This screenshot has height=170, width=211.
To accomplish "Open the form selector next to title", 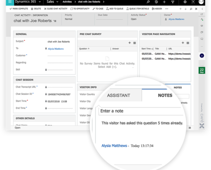I will [x=55, y=21].
